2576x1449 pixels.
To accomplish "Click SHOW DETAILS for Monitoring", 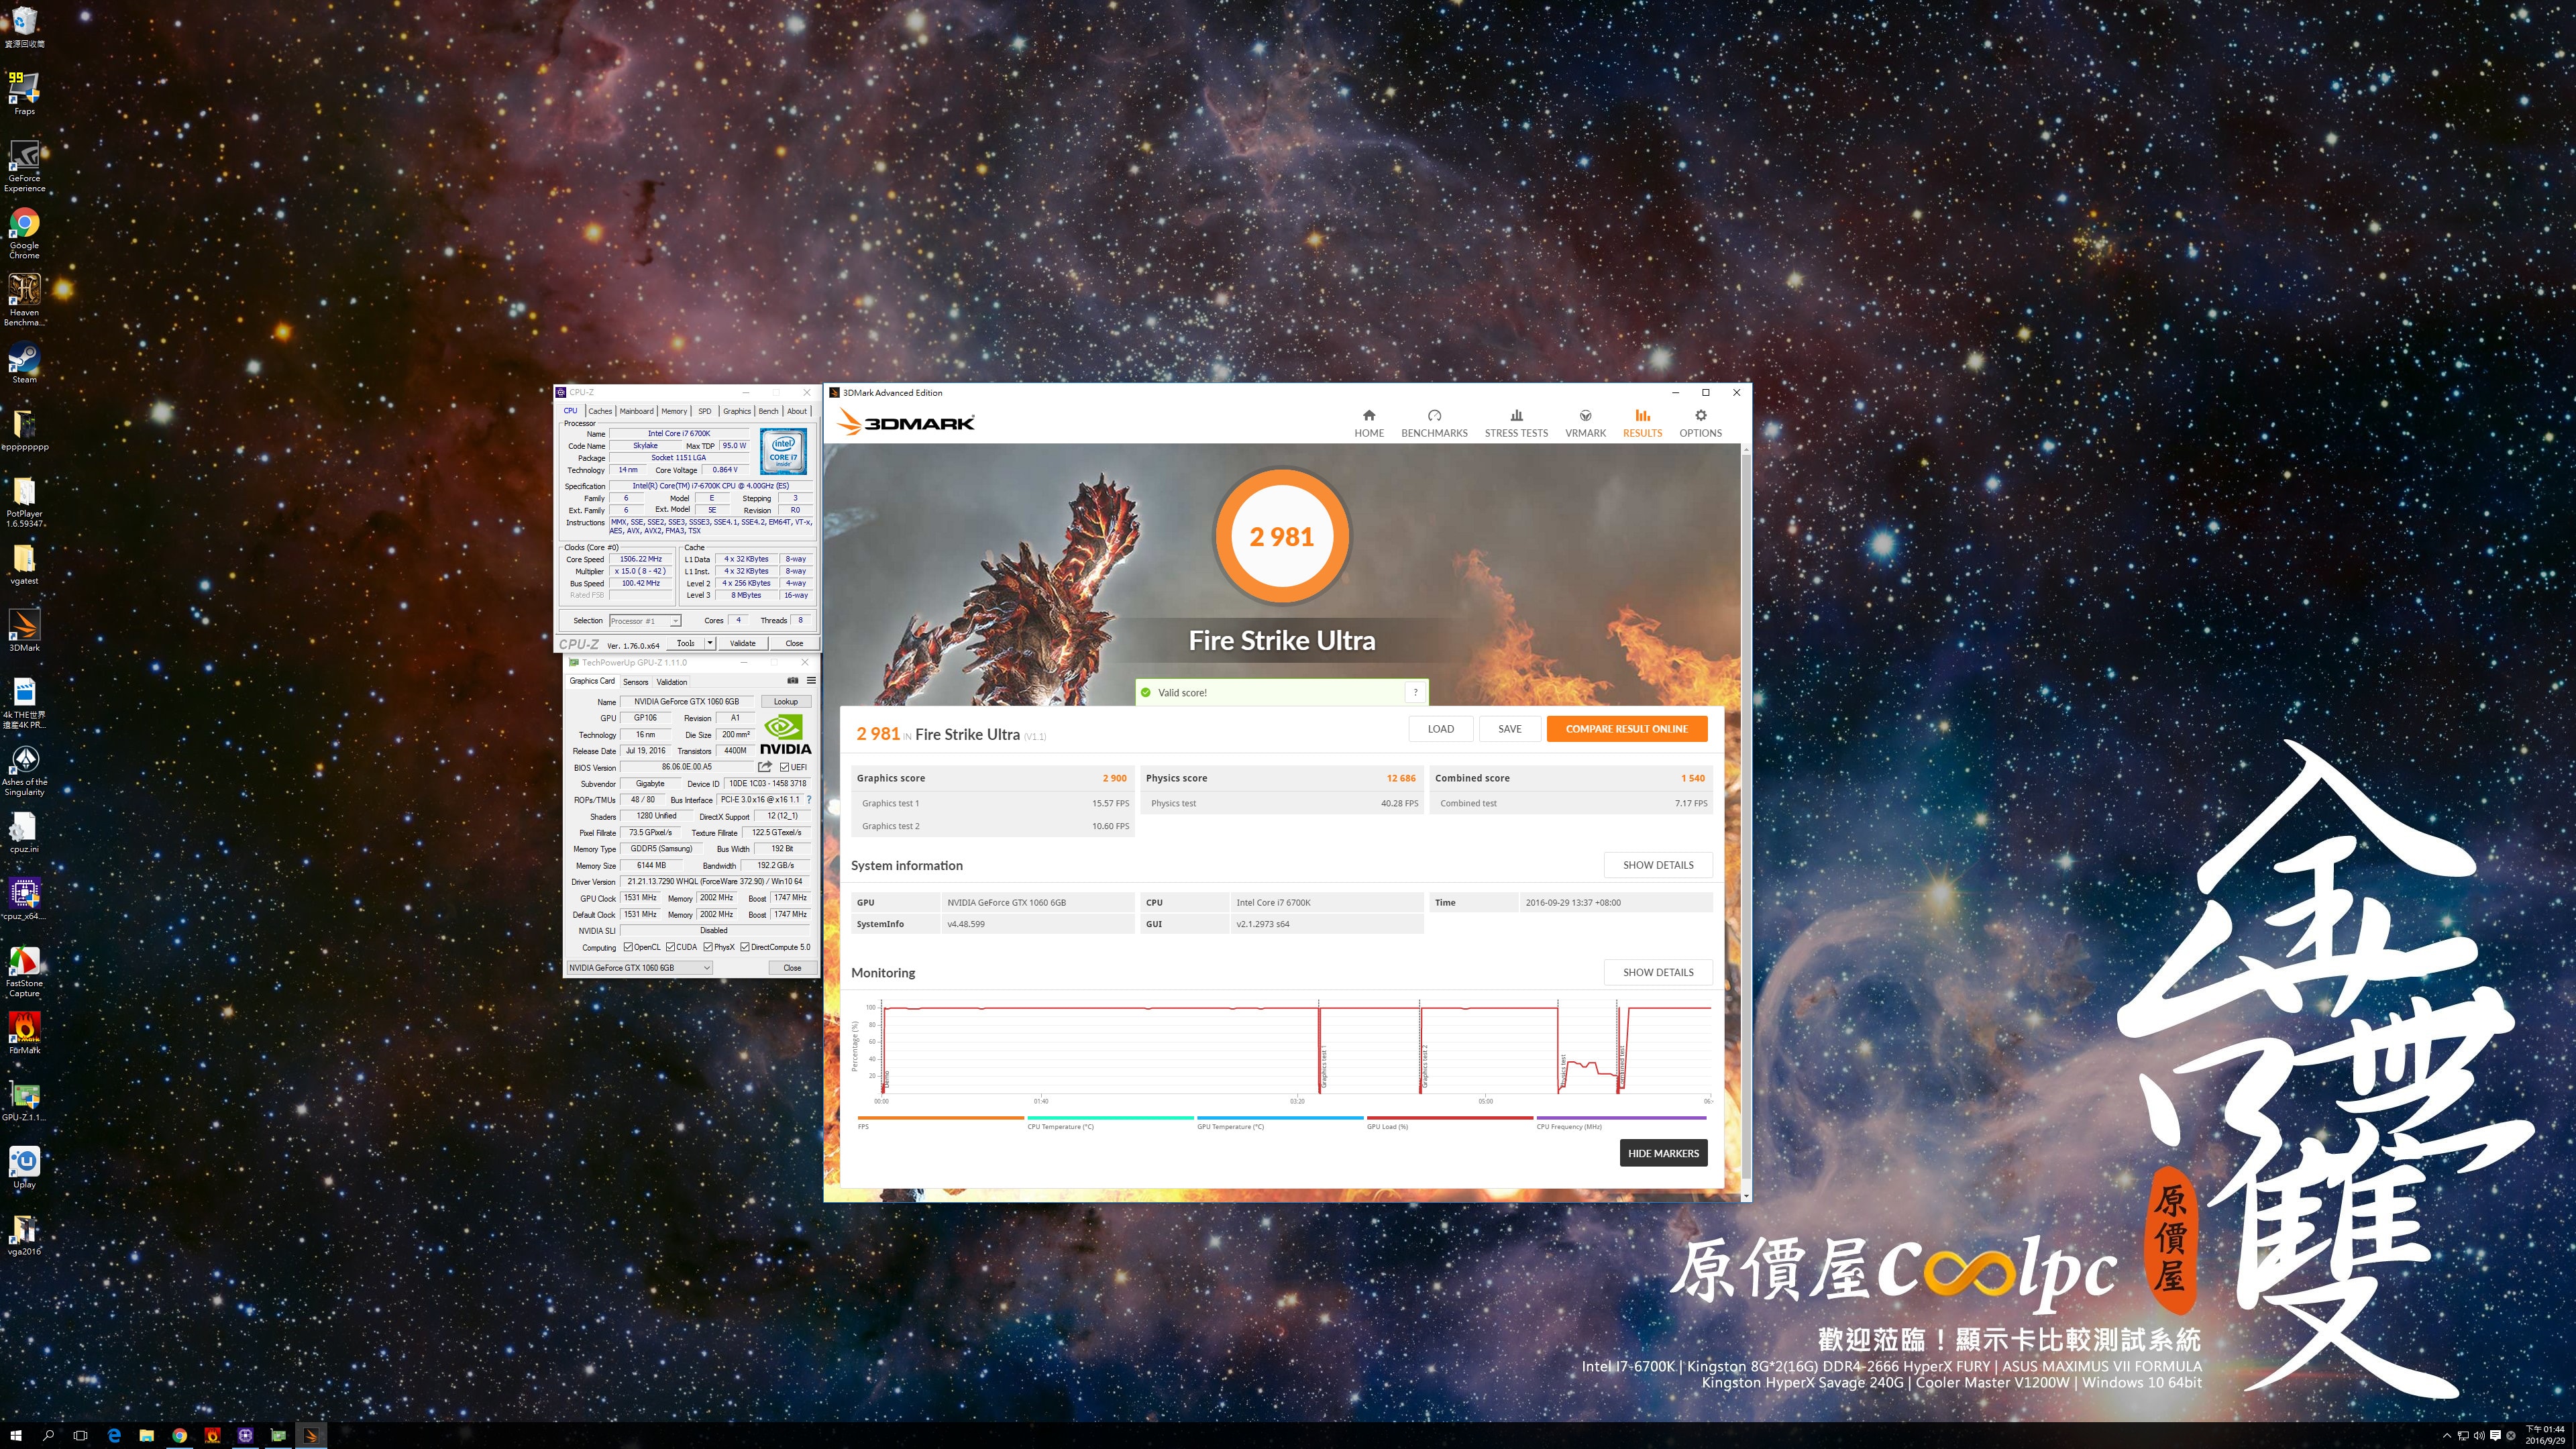I will 1658,972.
